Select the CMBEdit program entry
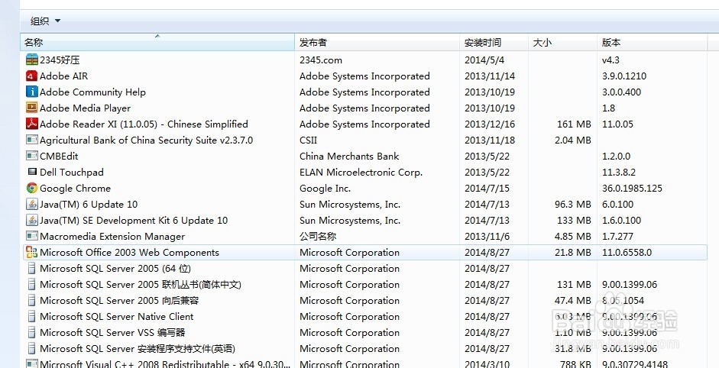 click(59, 157)
